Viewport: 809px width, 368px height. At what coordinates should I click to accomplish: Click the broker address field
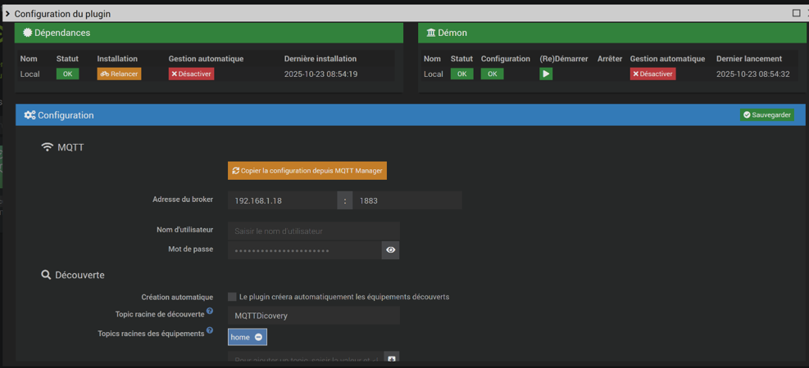pyautogui.click(x=282, y=200)
